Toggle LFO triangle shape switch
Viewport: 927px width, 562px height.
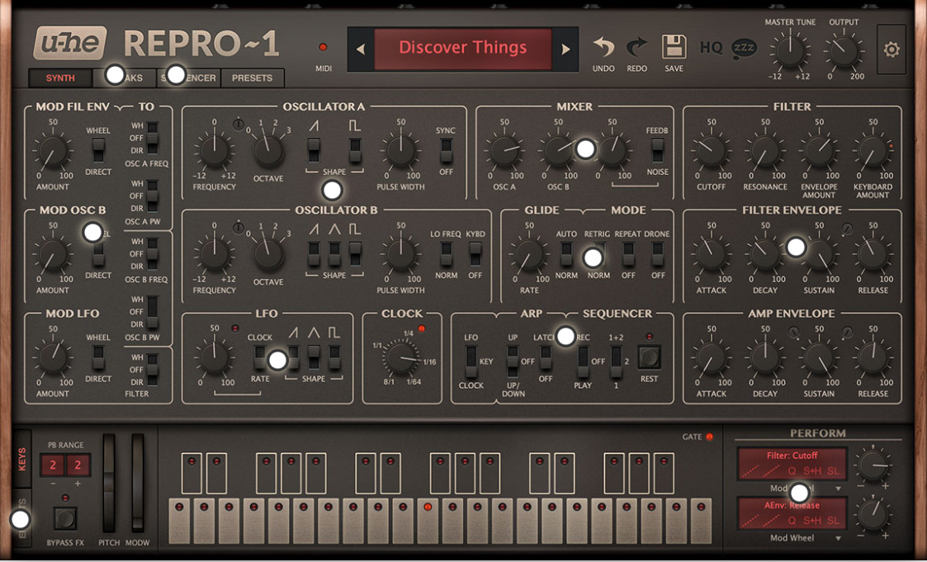[x=314, y=357]
